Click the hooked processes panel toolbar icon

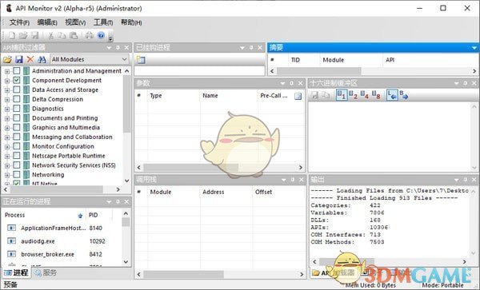pos(141,60)
